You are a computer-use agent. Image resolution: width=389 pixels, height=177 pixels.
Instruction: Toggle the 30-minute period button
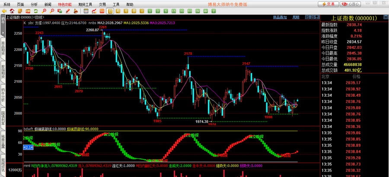click(182, 11)
